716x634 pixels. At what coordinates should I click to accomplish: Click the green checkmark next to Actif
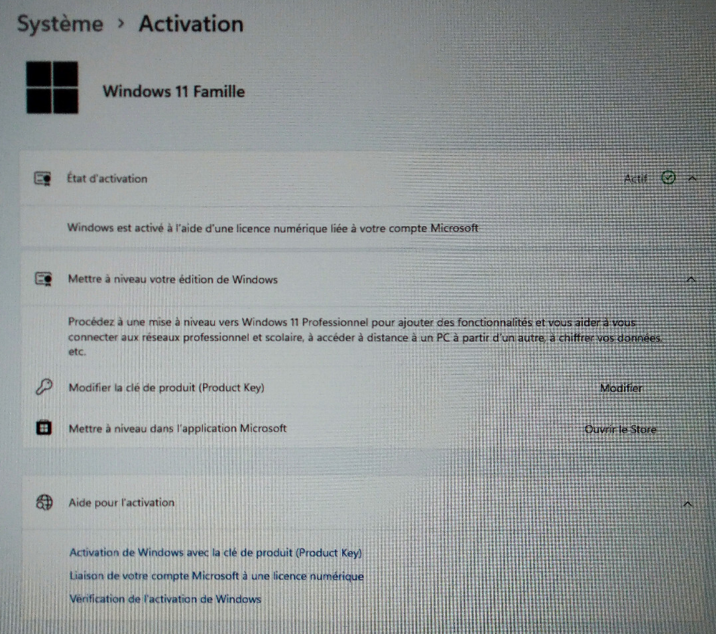click(x=668, y=178)
